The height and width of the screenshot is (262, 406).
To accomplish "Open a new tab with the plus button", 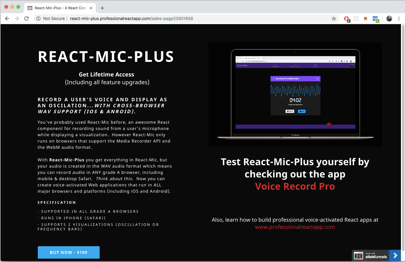I will [x=102, y=8].
